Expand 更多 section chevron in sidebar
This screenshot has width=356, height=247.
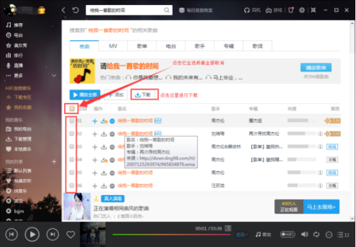(54, 76)
